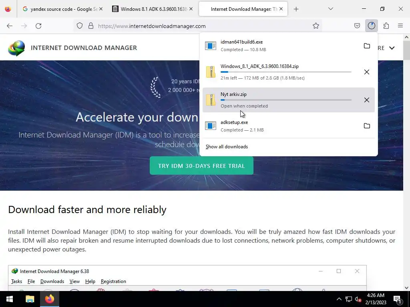Image resolution: width=410 pixels, height=307 pixels.
Task: Click Nyt arkiv.zip download progress bar
Action: [x=286, y=100]
